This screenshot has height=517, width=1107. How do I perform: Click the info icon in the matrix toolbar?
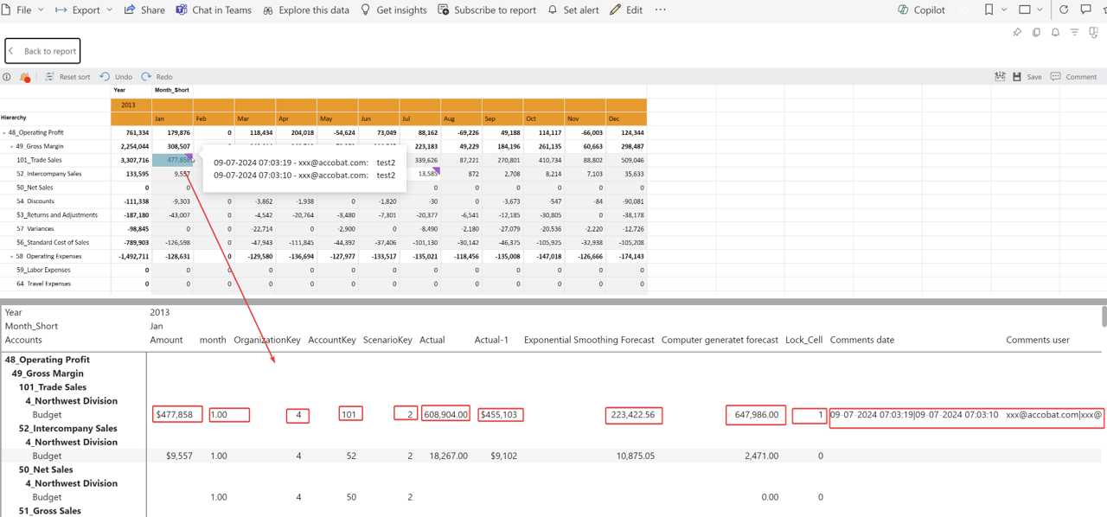pyautogui.click(x=7, y=77)
